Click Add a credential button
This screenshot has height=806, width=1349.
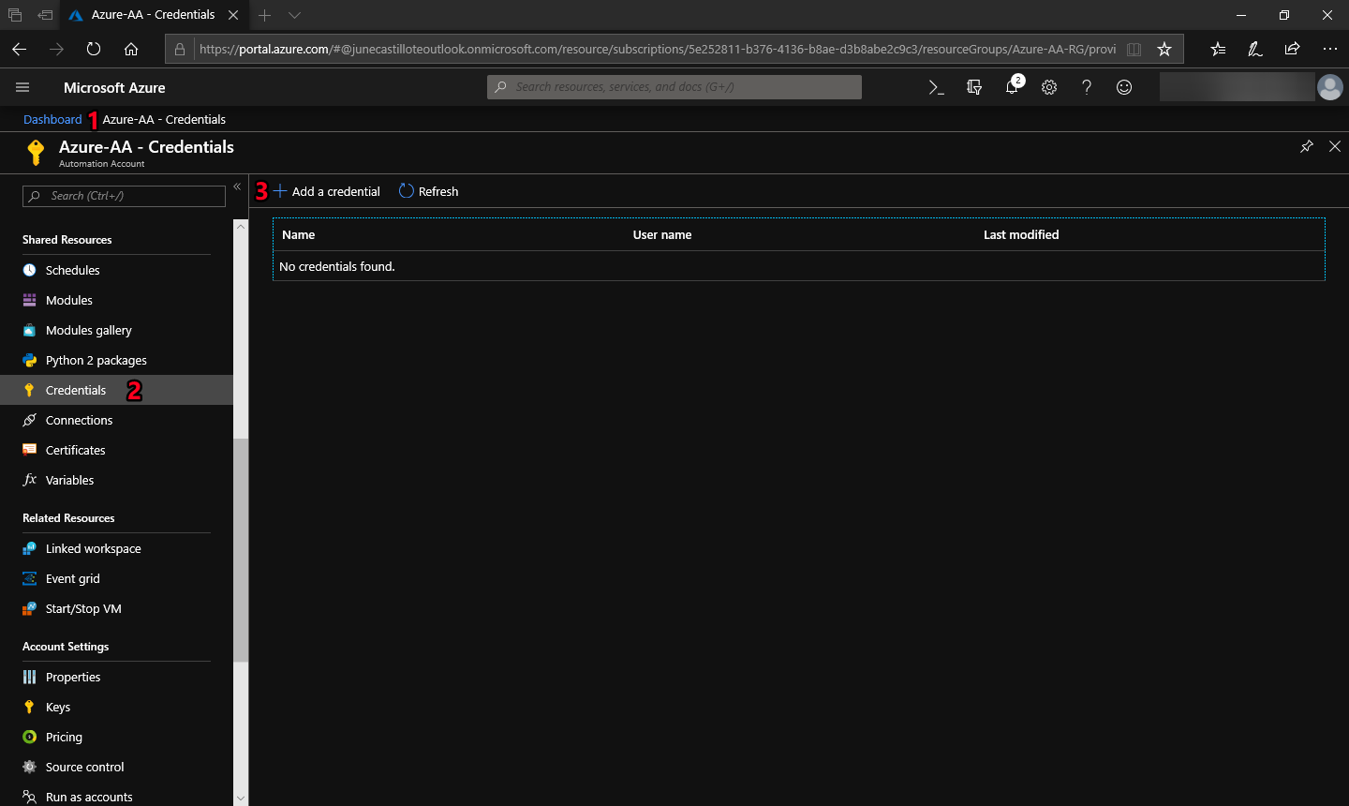pos(327,191)
